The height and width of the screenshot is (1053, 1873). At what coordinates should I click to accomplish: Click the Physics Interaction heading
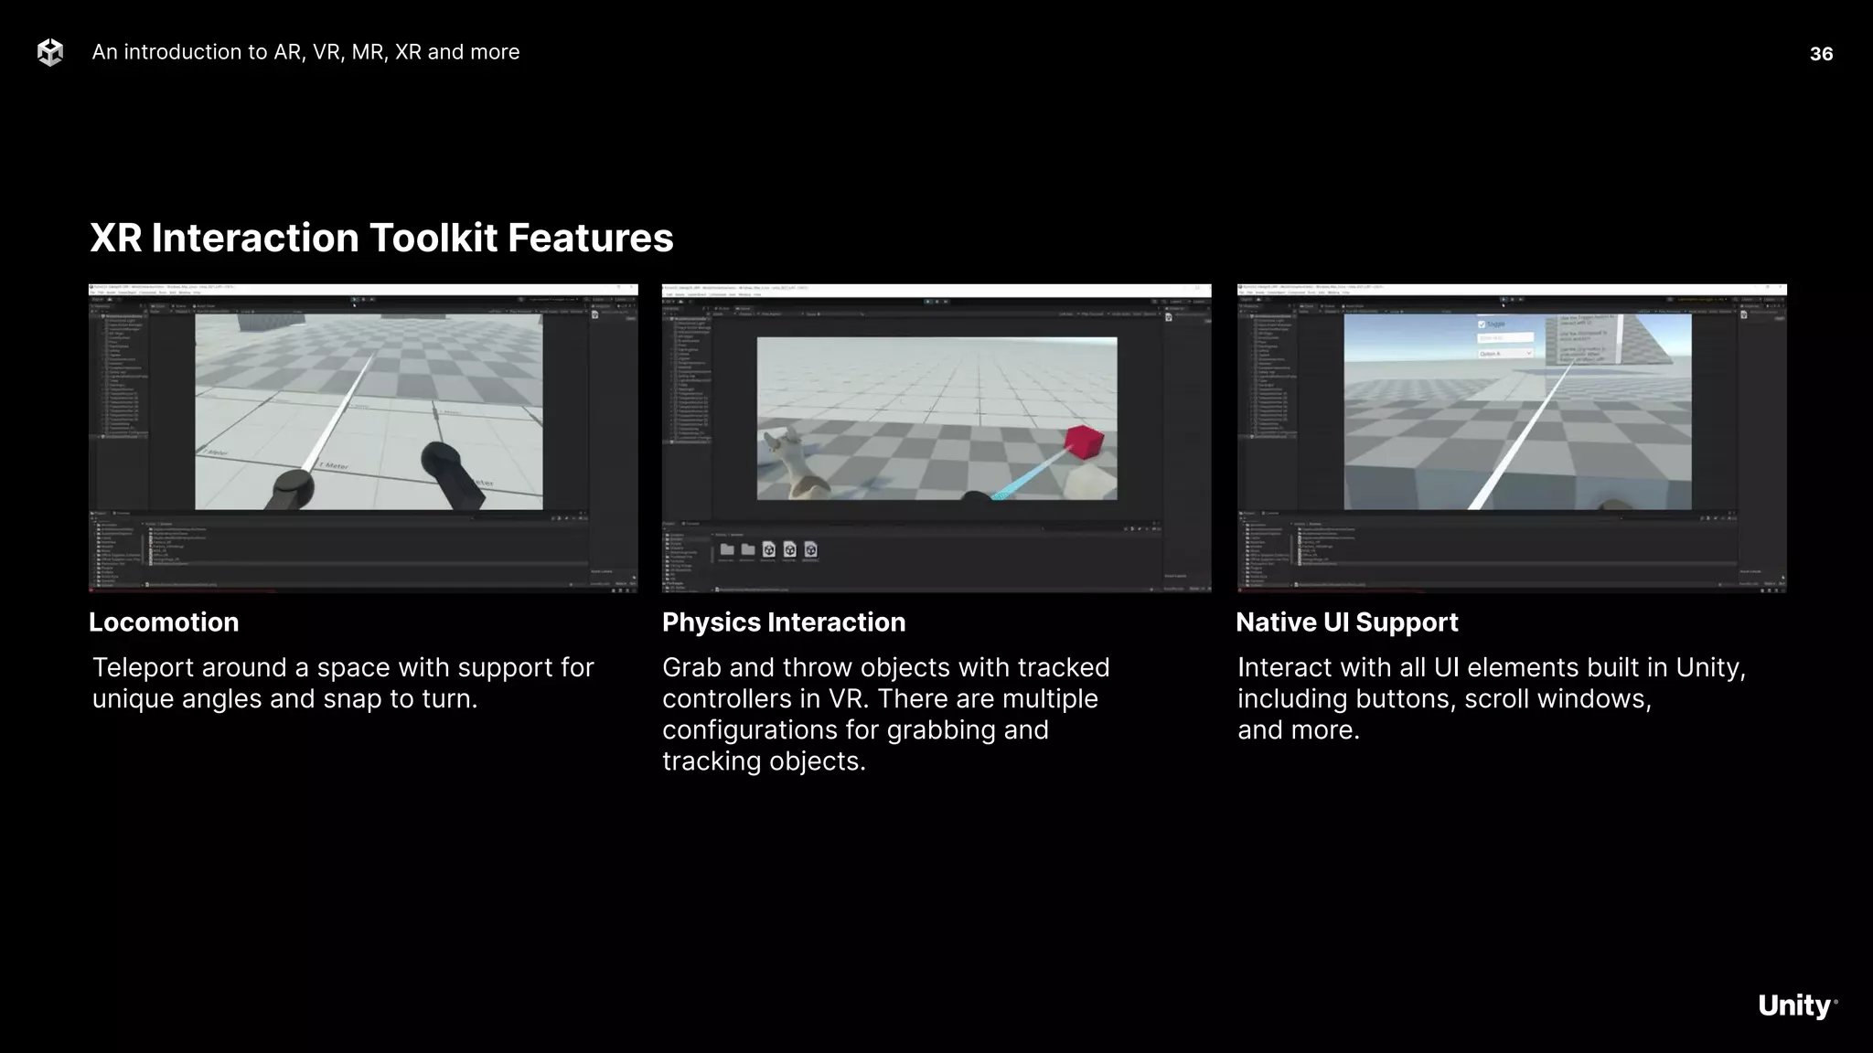click(x=784, y=622)
